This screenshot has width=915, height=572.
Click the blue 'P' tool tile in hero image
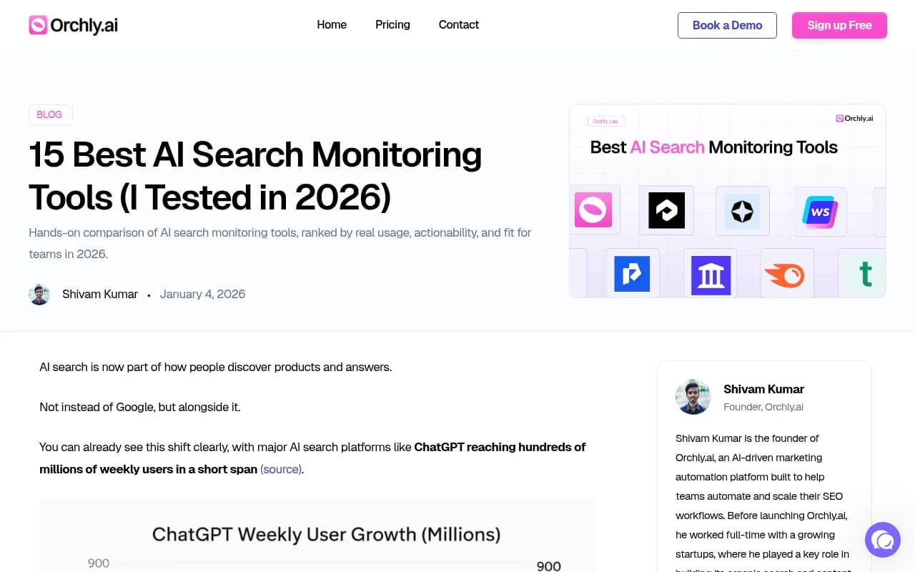point(632,273)
